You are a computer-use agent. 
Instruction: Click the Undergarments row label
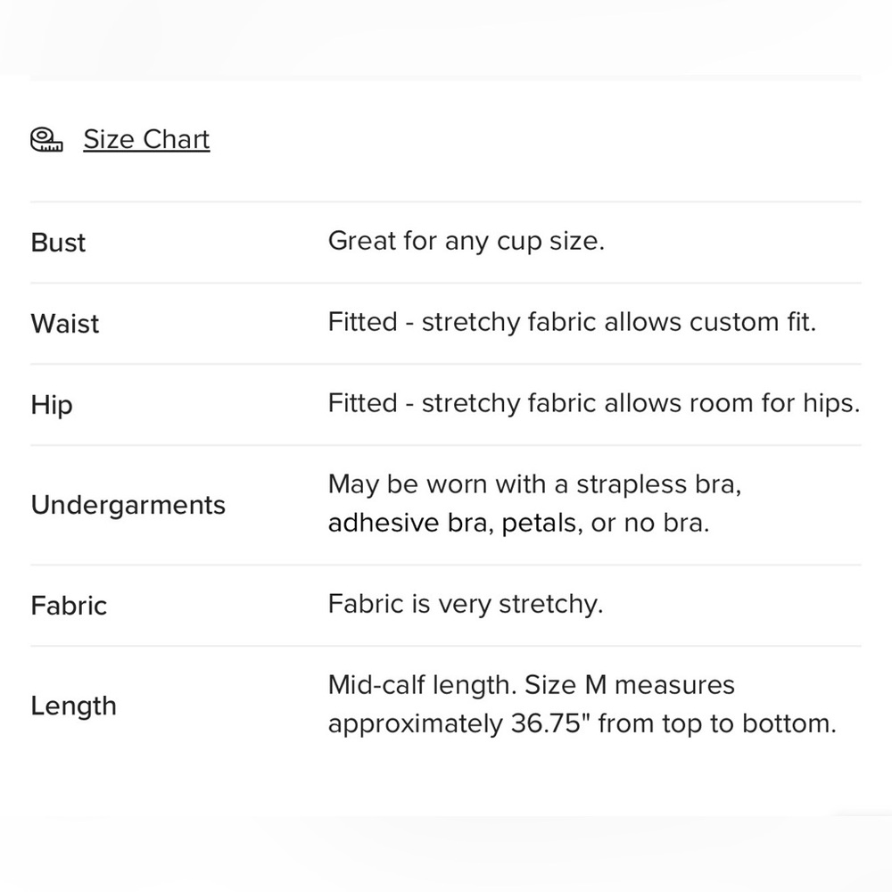(x=128, y=505)
